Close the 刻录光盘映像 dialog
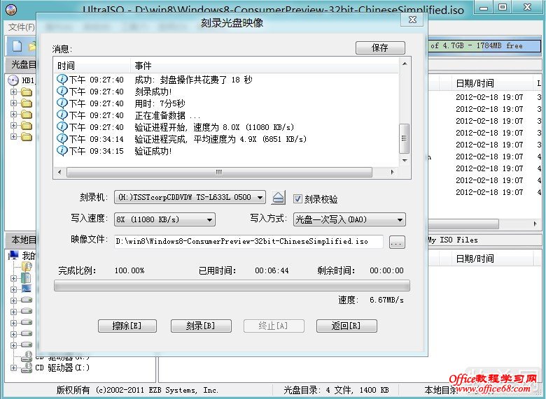The image size is (546, 399). point(412,20)
